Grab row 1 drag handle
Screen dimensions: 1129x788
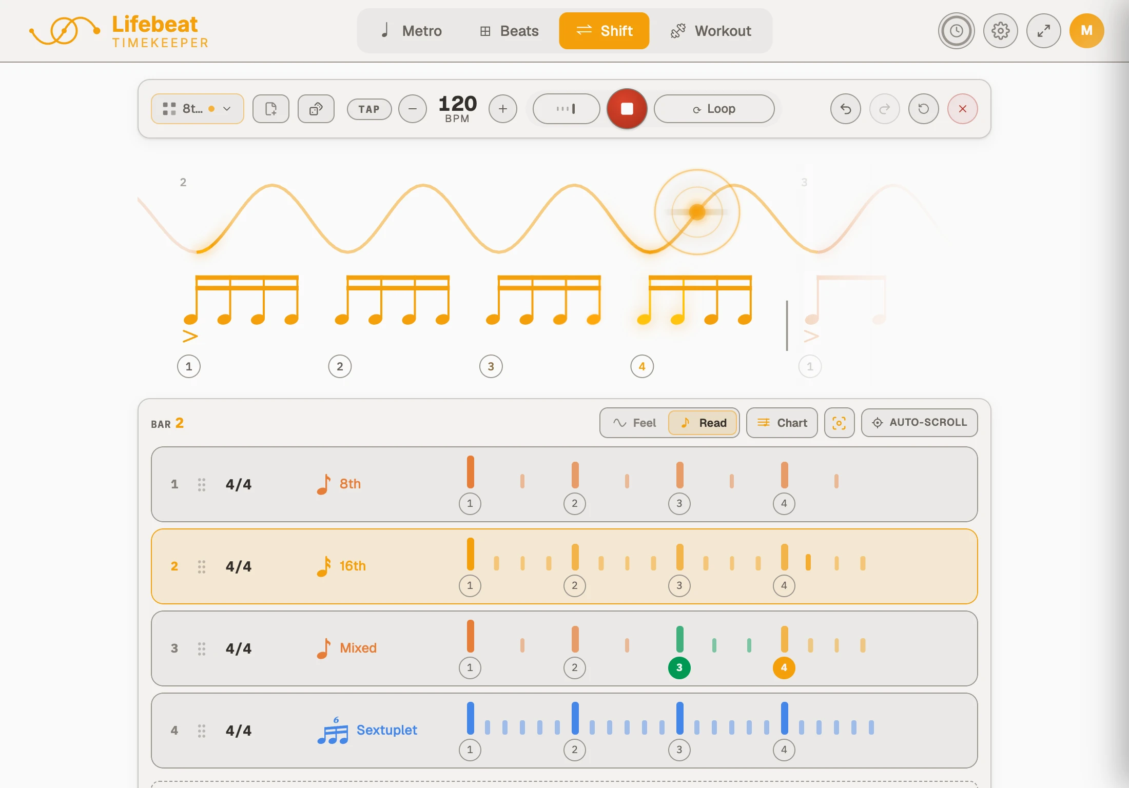pos(202,484)
